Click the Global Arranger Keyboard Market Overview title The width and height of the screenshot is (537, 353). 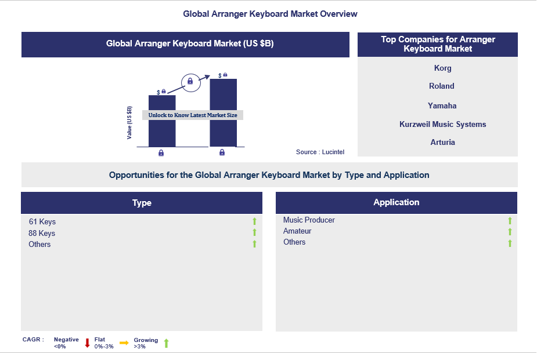click(x=270, y=14)
